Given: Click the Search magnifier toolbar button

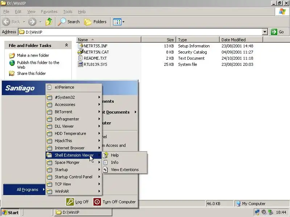Looking at the screenshot, I should 69,22.
